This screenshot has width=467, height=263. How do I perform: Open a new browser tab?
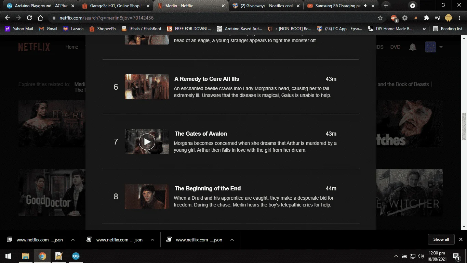[386, 6]
